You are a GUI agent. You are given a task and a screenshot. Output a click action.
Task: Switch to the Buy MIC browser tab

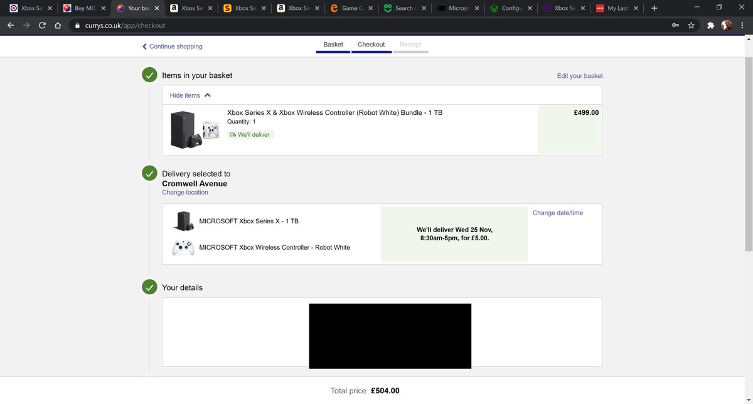pyautogui.click(x=84, y=8)
